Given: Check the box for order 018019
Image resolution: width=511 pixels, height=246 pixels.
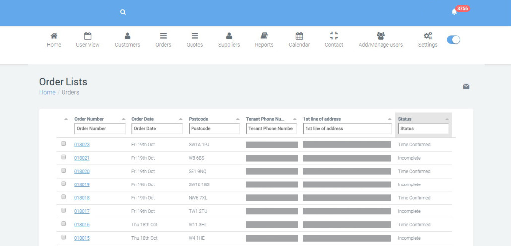Looking at the screenshot, I should (64, 184).
